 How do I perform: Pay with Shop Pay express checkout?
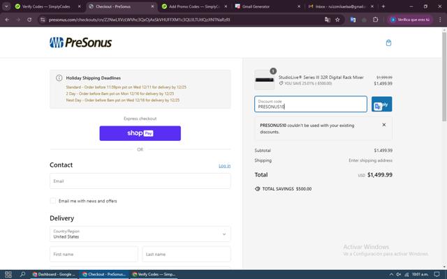(x=140, y=133)
